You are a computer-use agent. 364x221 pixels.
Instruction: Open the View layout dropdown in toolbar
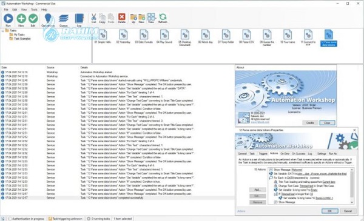(x=151, y=18)
